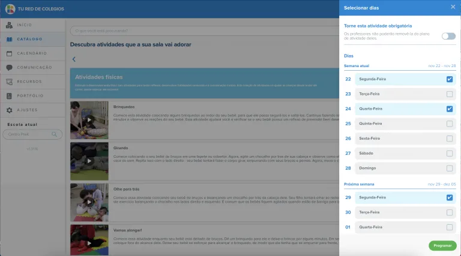The image size is (461, 256).
Task: Click the Vamos alongar! title
Action: click(127, 230)
